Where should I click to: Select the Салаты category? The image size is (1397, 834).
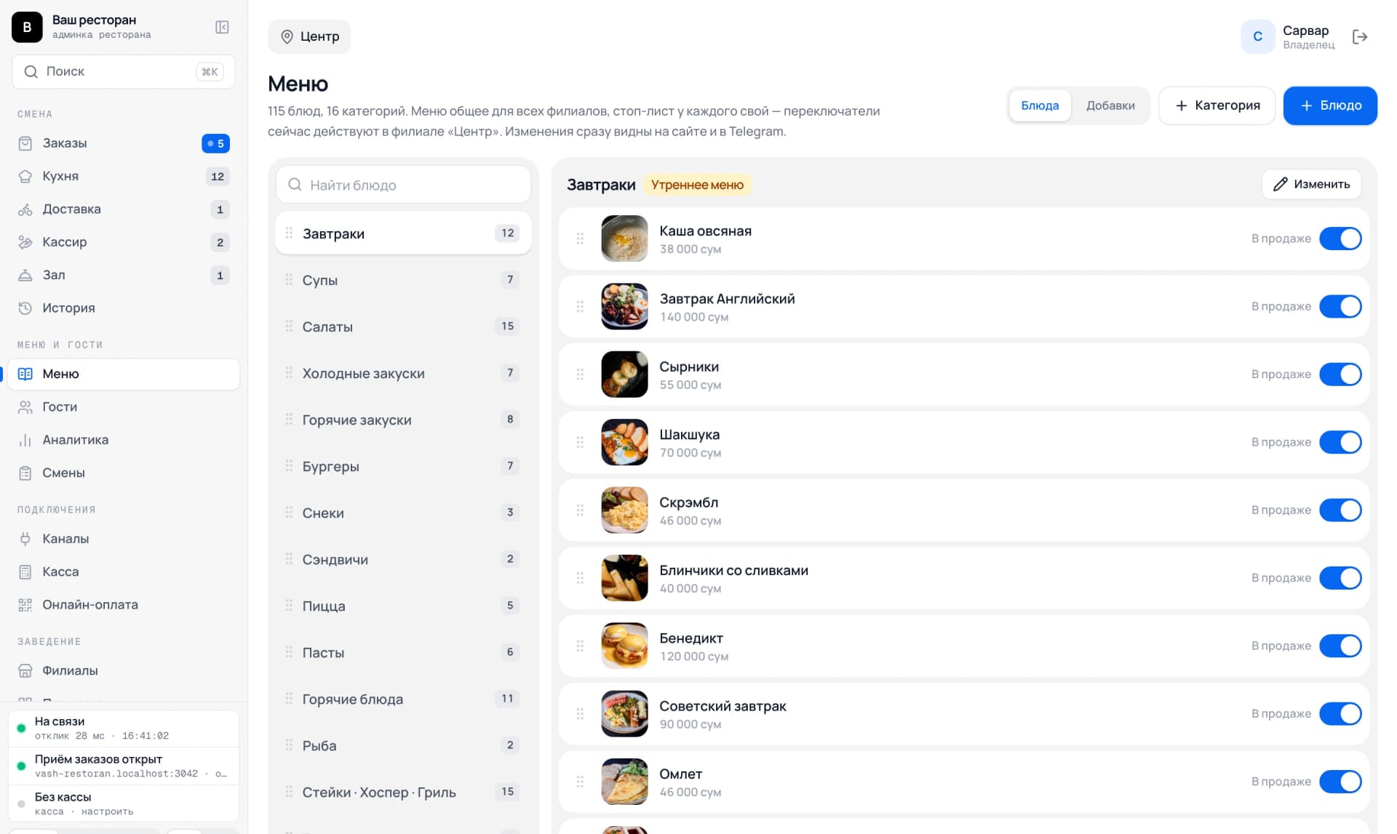click(x=403, y=326)
